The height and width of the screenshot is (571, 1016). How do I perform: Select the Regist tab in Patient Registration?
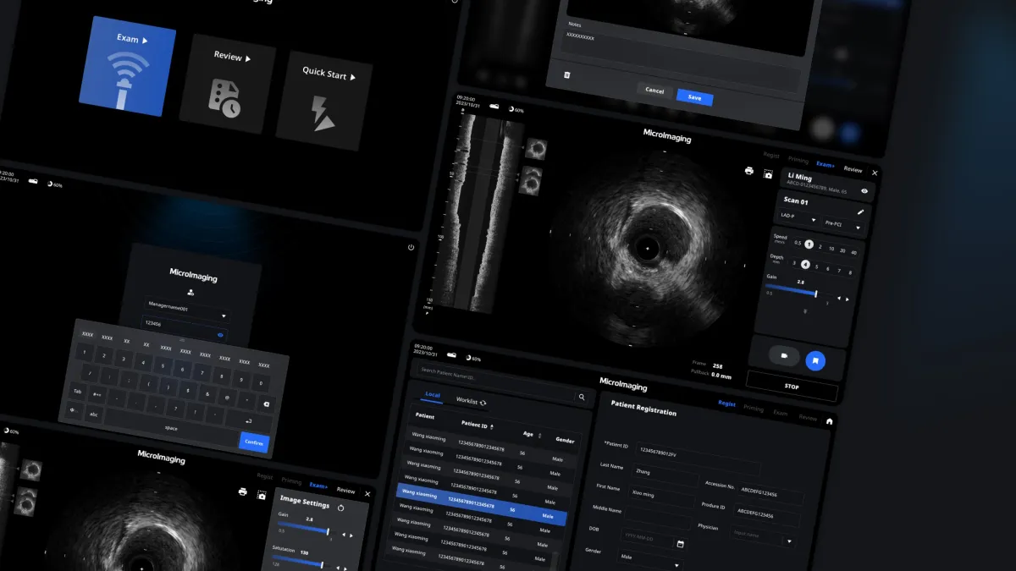[x=726, y=404]
